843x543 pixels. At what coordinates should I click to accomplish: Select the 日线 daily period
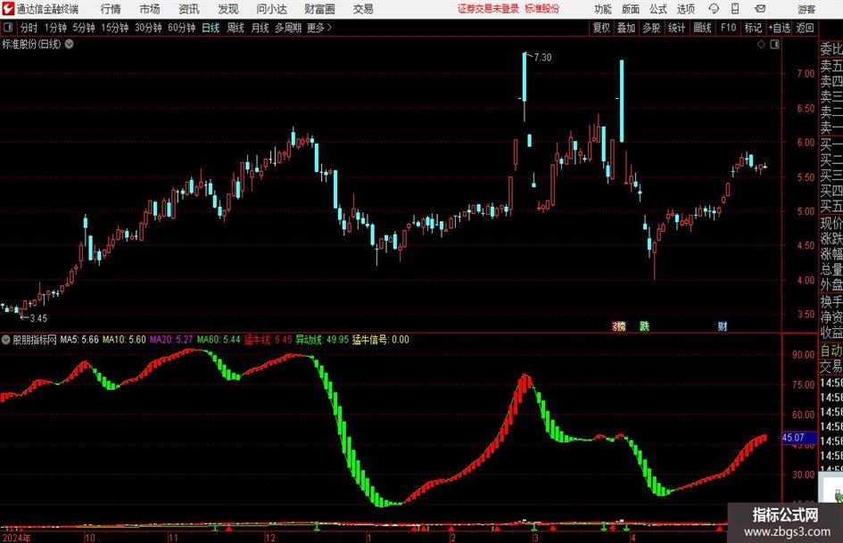tap(211, 28)
